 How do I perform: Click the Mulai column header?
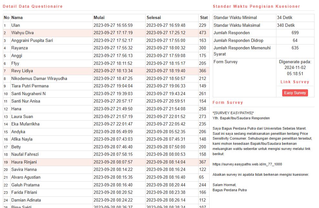[99, 18]
